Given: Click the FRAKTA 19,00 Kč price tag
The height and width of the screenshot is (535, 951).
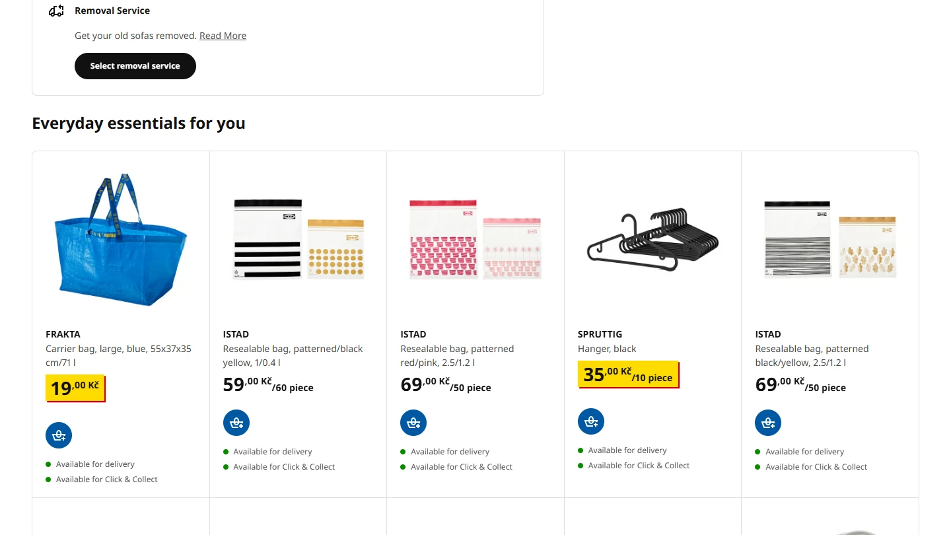Looking at the screenshot, I should tap(75, 388).
